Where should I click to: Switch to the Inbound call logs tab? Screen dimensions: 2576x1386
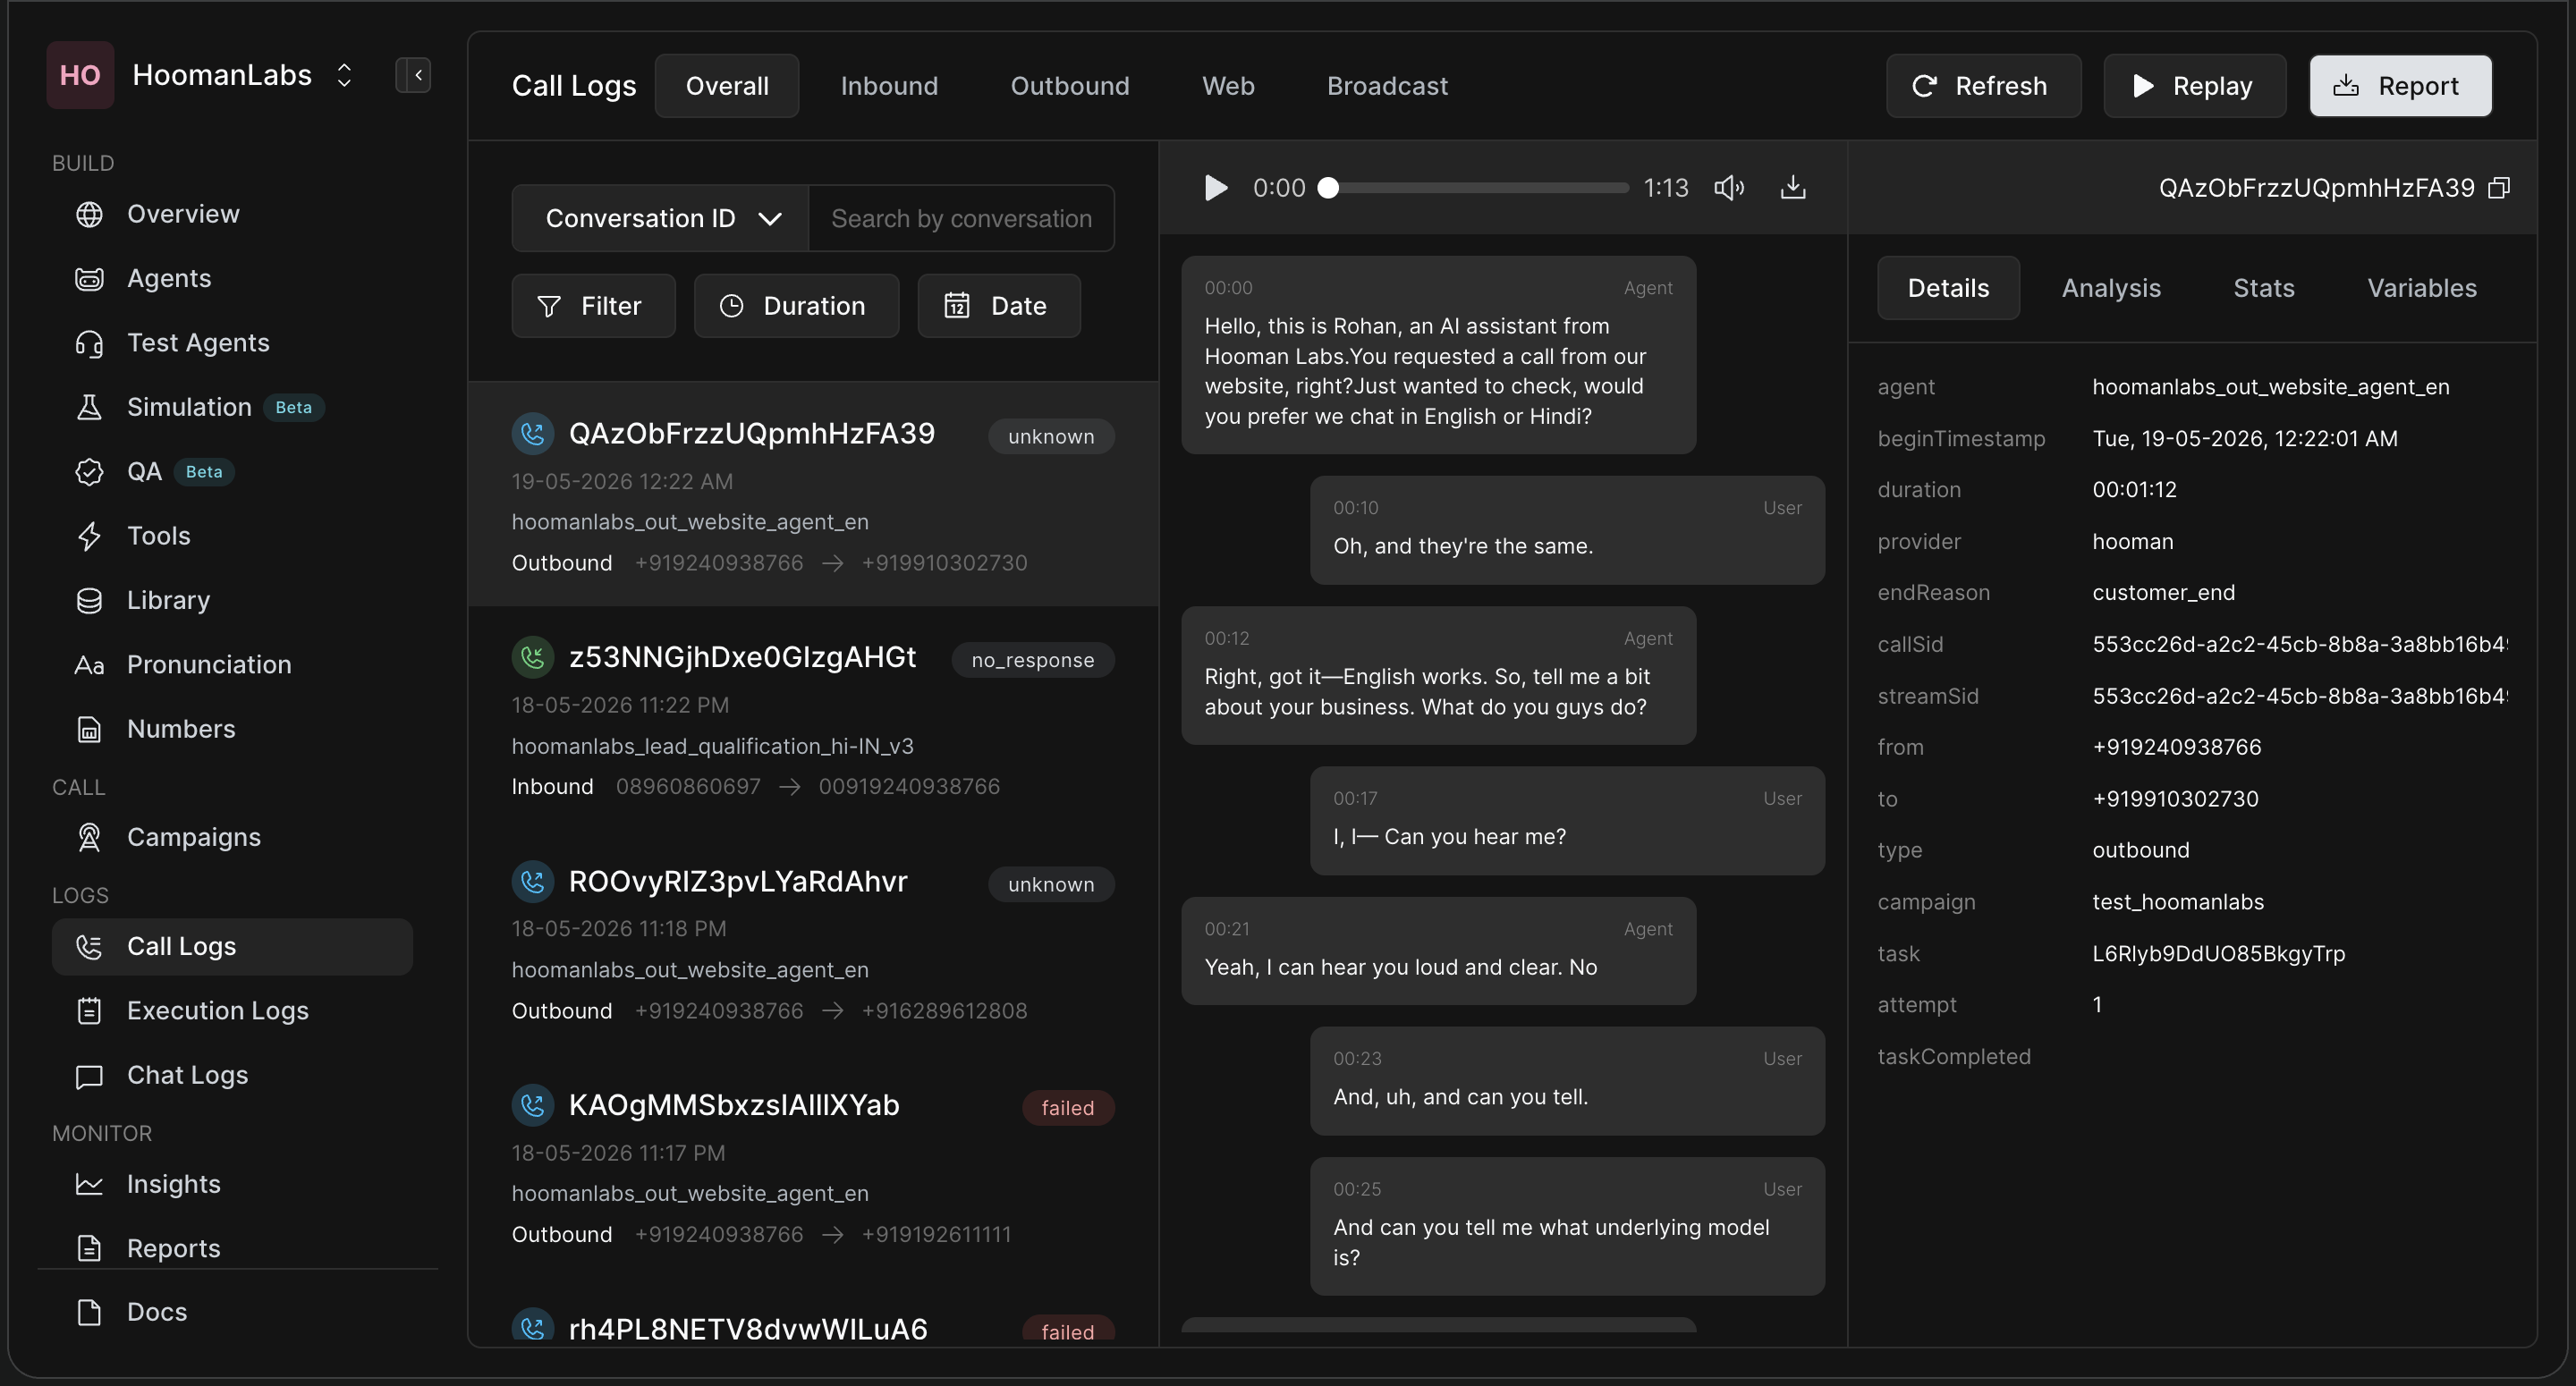(889, 86)
